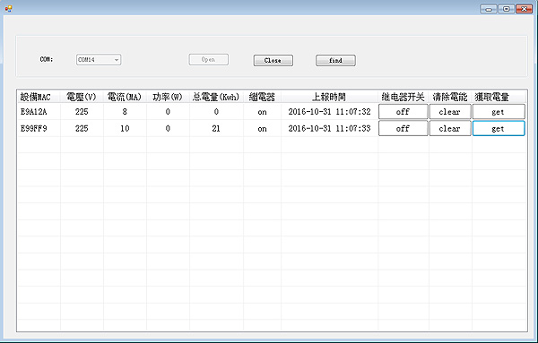Select timestamp 2016-10-31 11:07:32 cell
Image resolution: width=538 pixels, height=343 pixels.
click(329, 112)
